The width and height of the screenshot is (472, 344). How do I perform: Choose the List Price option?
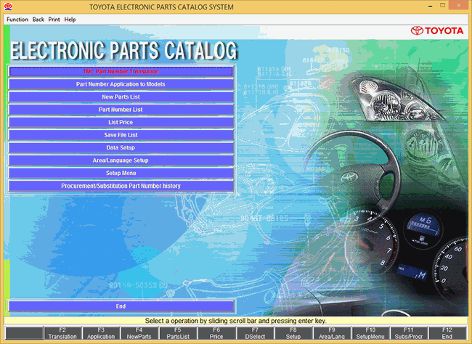coord(121,122)
